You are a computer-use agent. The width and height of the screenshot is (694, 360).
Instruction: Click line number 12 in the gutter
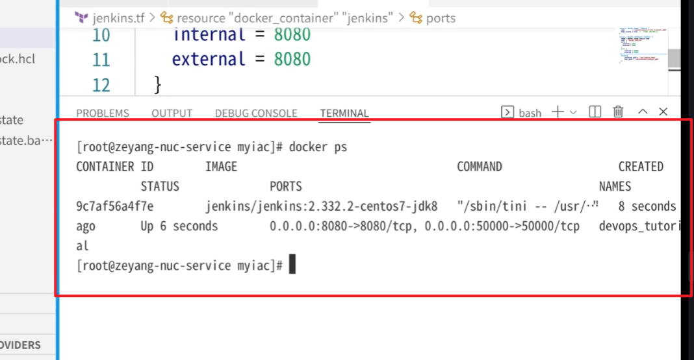(101, 85)
